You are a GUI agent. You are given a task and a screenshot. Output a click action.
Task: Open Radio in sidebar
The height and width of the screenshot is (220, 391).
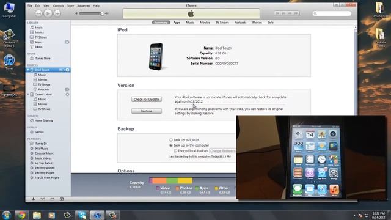pyautogui.click(x=38, y=47)
